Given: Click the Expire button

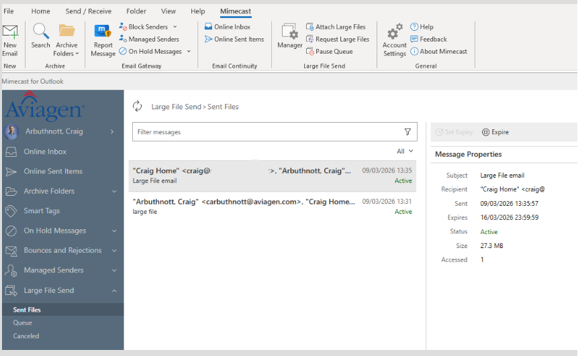Looking at the screenshot, I should pos(495,132).
